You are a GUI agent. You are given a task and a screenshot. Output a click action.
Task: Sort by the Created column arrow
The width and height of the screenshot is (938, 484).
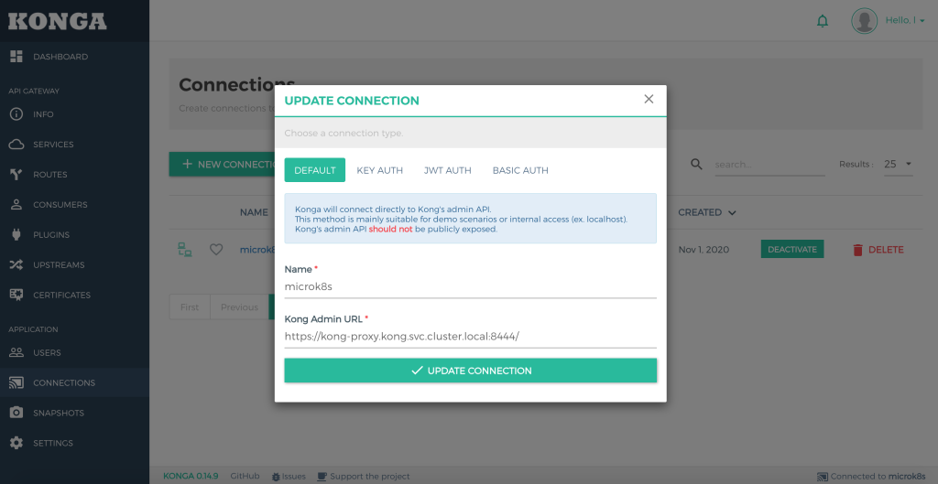pyautogui.click(x=732, y=212)
